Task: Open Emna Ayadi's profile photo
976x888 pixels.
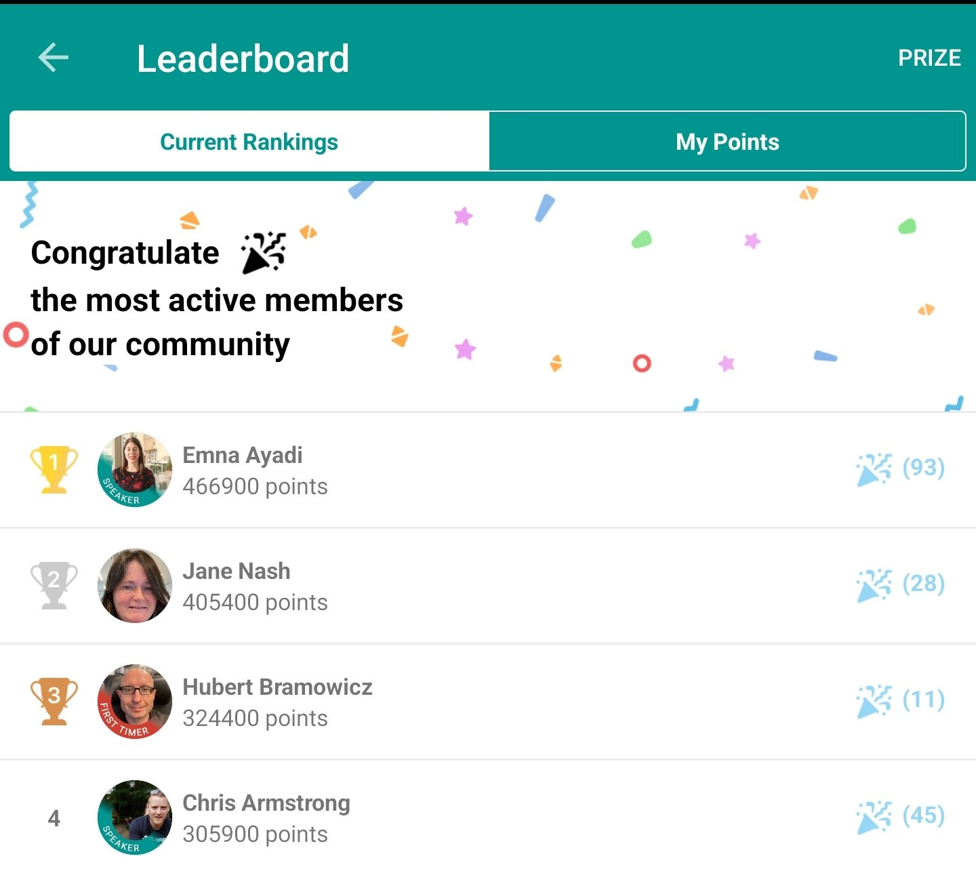Action: click(135, 470)
